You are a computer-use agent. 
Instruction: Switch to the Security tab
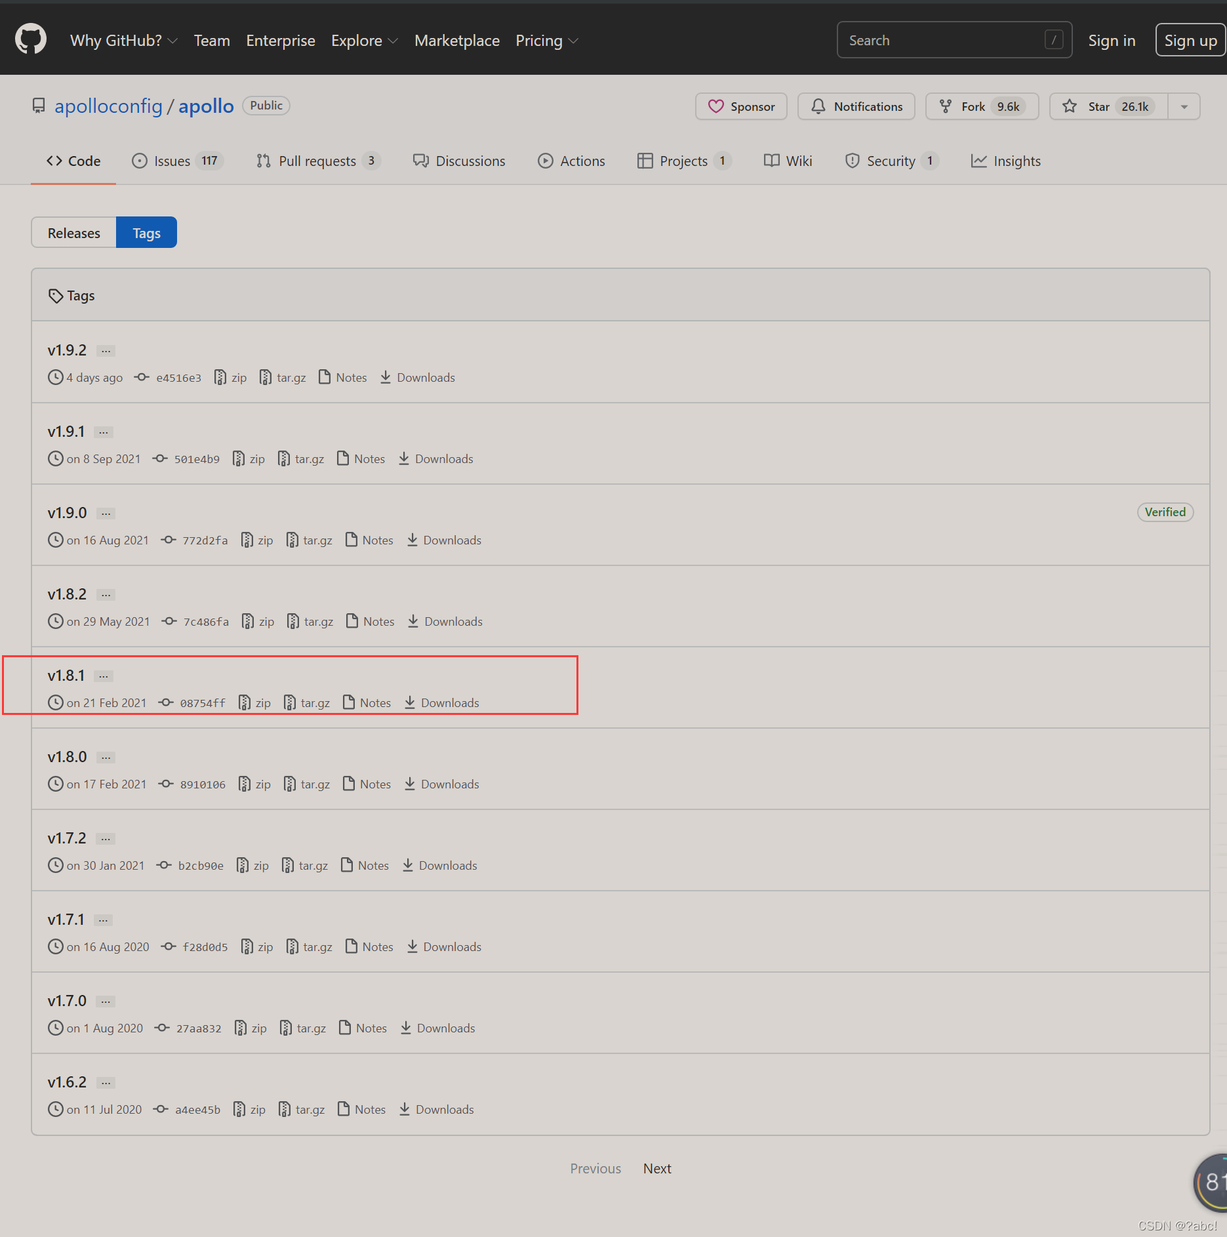[x=892, y=161]
